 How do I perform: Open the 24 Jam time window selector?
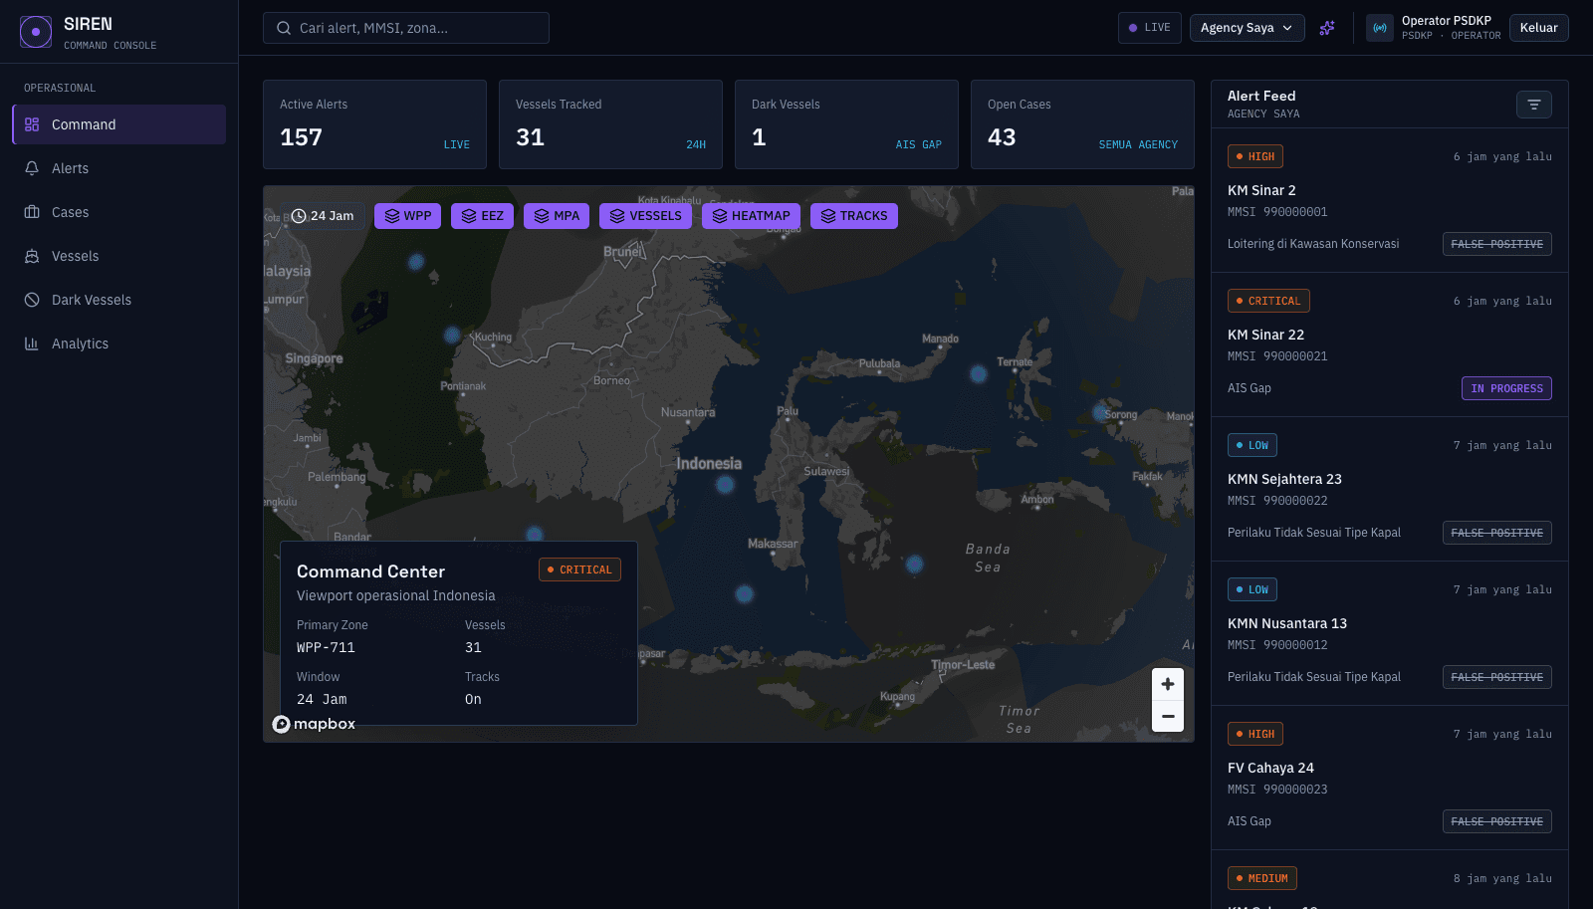coord(323,216)
